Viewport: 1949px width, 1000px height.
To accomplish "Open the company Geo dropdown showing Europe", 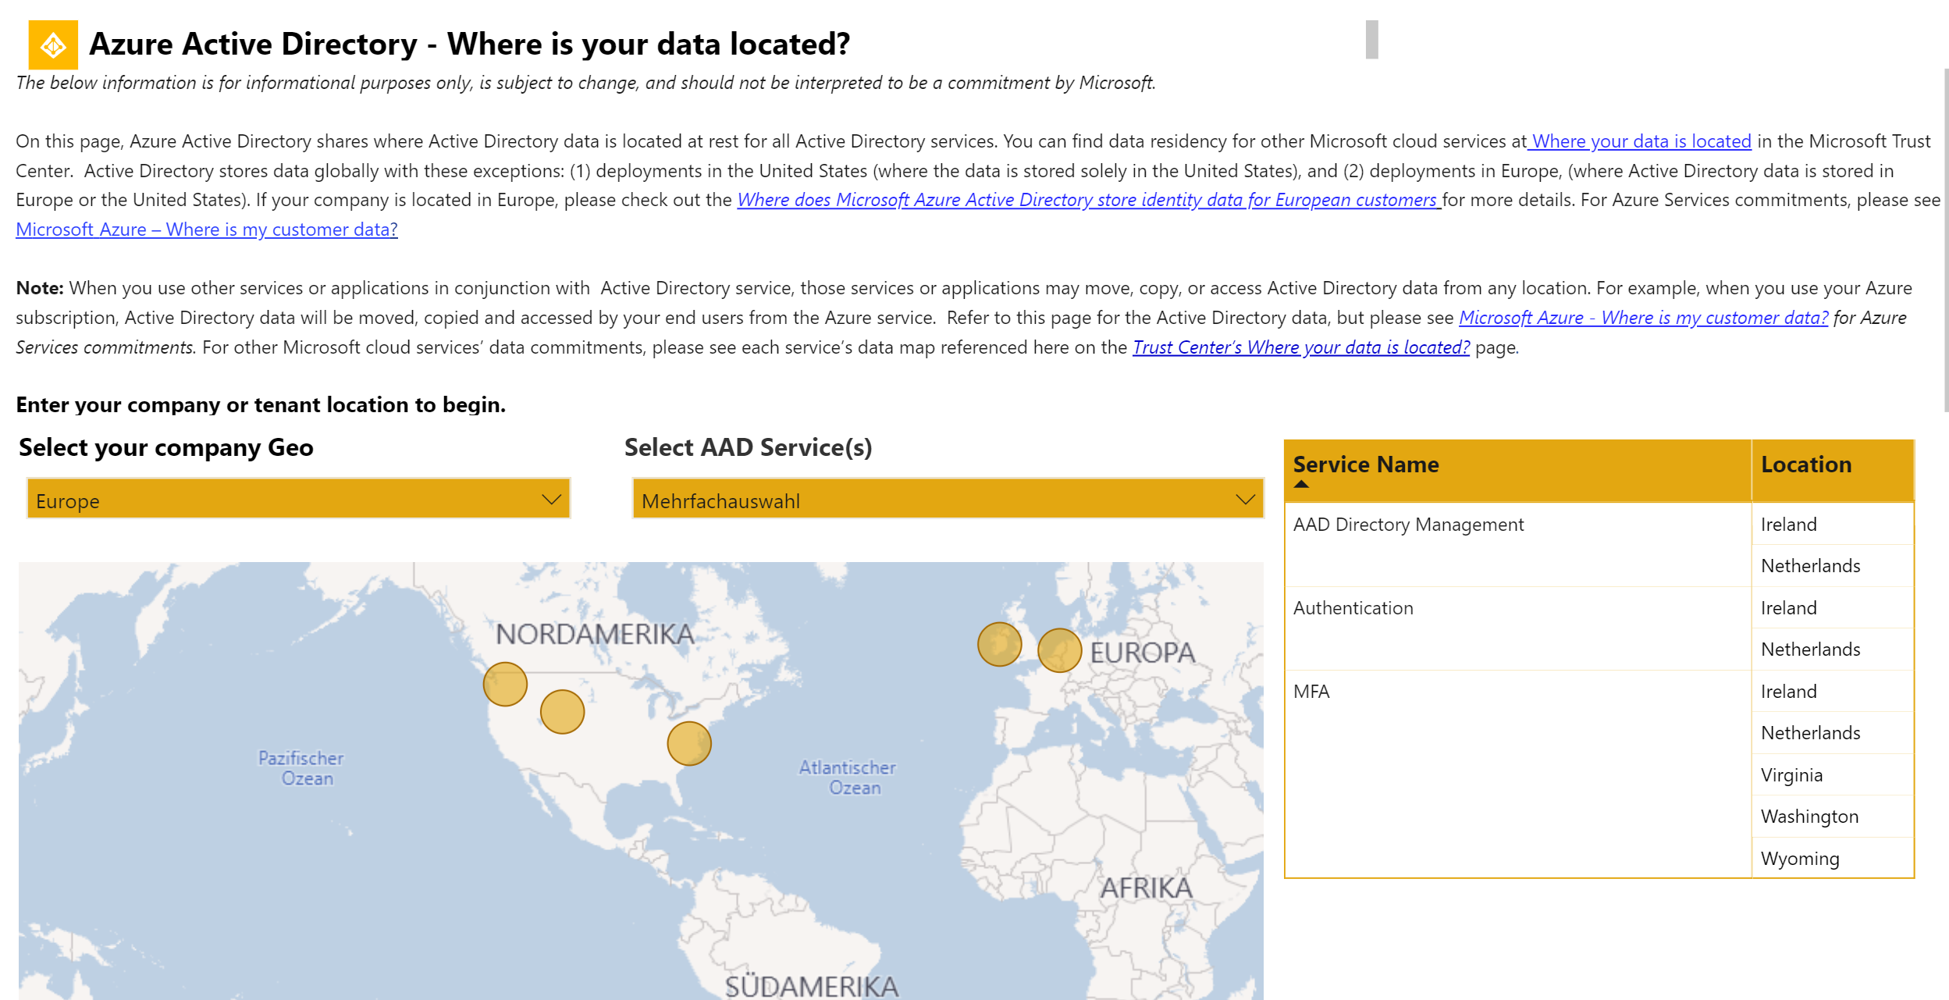I will click(298, 500).
